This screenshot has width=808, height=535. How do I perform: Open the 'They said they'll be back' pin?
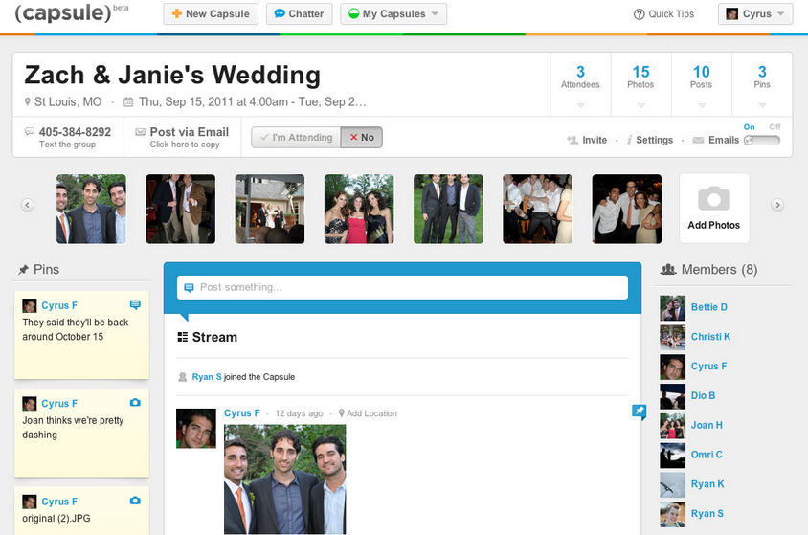tap(81, 335)
